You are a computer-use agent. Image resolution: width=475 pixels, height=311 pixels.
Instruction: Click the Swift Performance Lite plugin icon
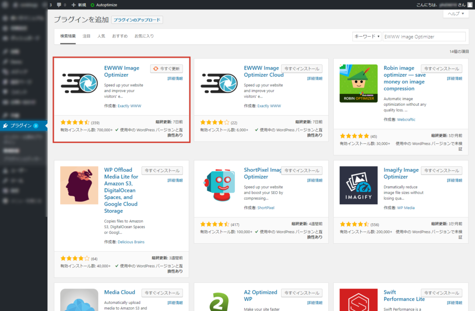[x=359, y=300]
